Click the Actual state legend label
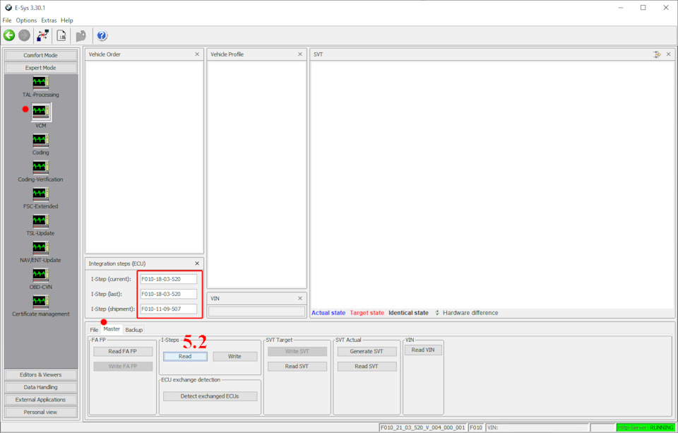678x433 pixels. pos(328,313)
